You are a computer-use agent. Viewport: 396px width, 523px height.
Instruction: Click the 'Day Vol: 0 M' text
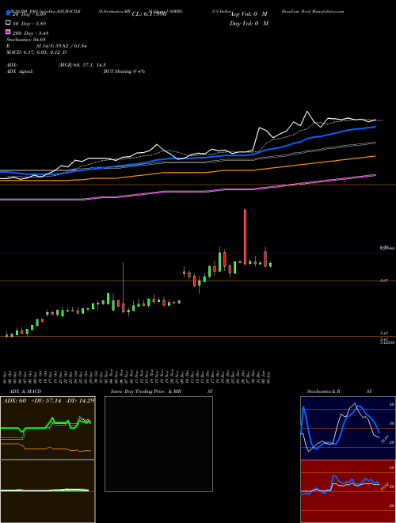coord(249,24)
